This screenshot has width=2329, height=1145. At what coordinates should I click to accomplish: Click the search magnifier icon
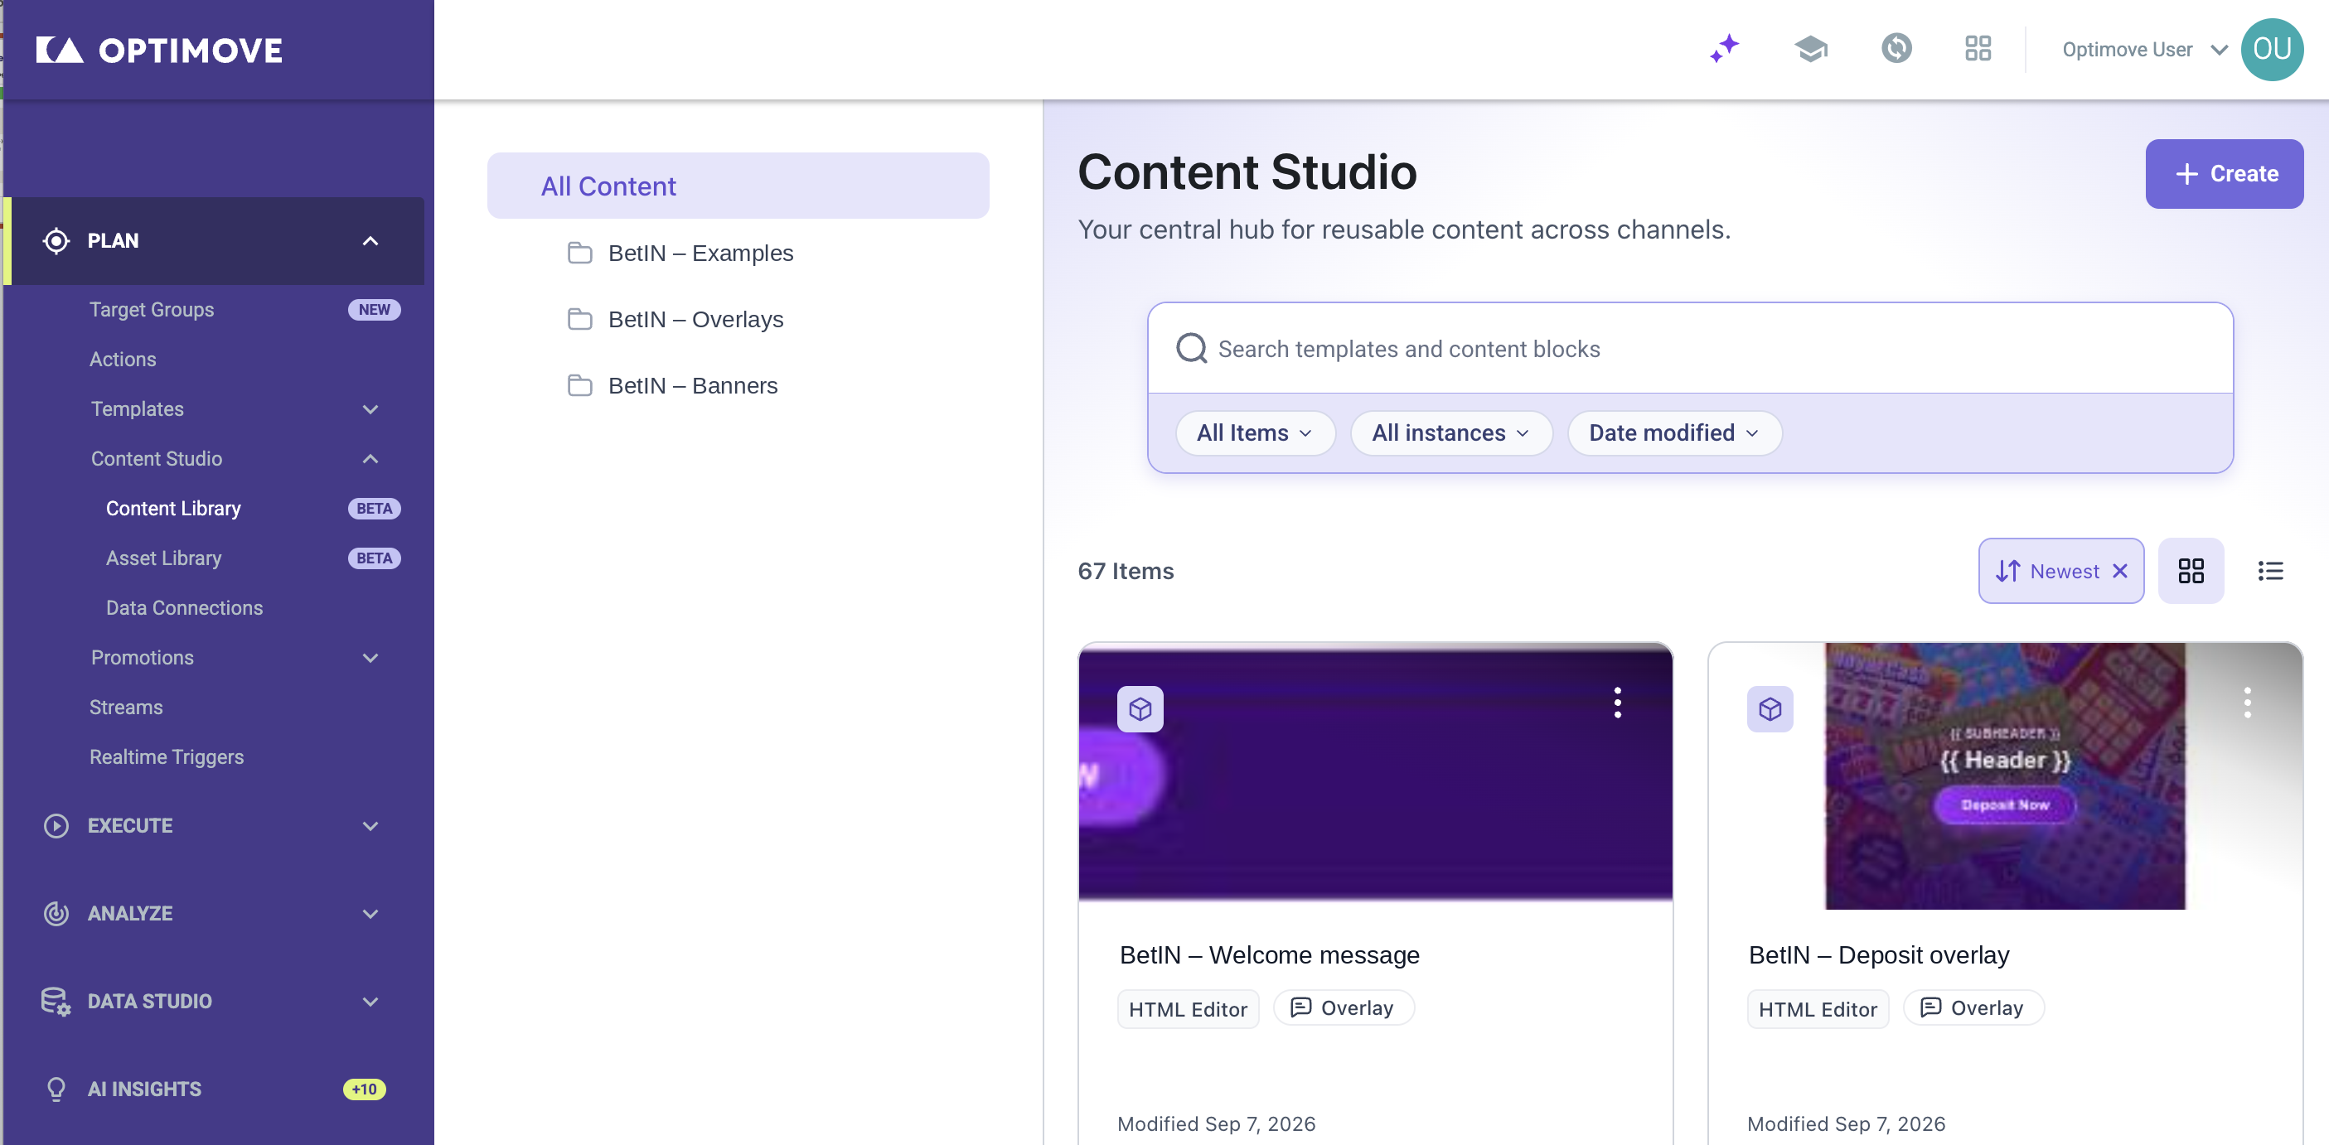pos(1191,348)
